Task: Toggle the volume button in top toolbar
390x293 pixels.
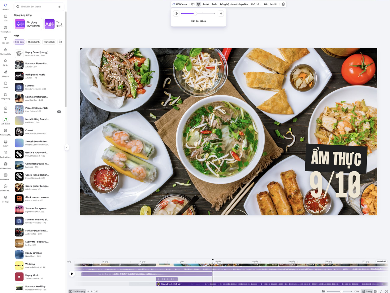Action: (198, 4)
